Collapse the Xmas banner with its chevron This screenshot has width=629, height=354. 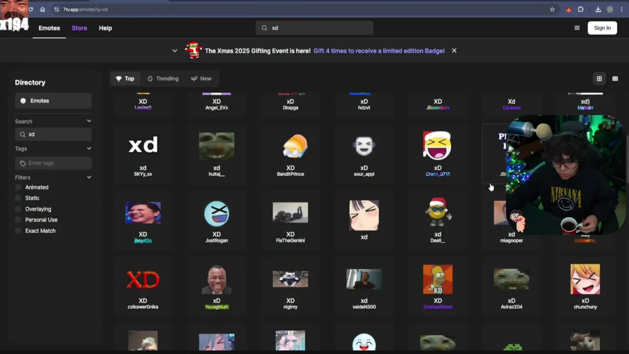[x=174, y=51]
